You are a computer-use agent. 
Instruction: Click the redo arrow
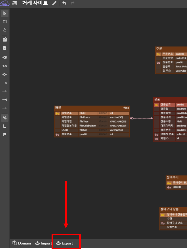tap(72, 3)
